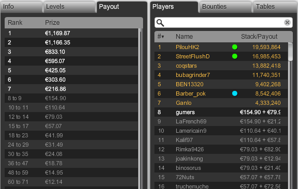The image size is (298, 189).
Task: Click the €303.60 prize
Action: tap(55, 80)
